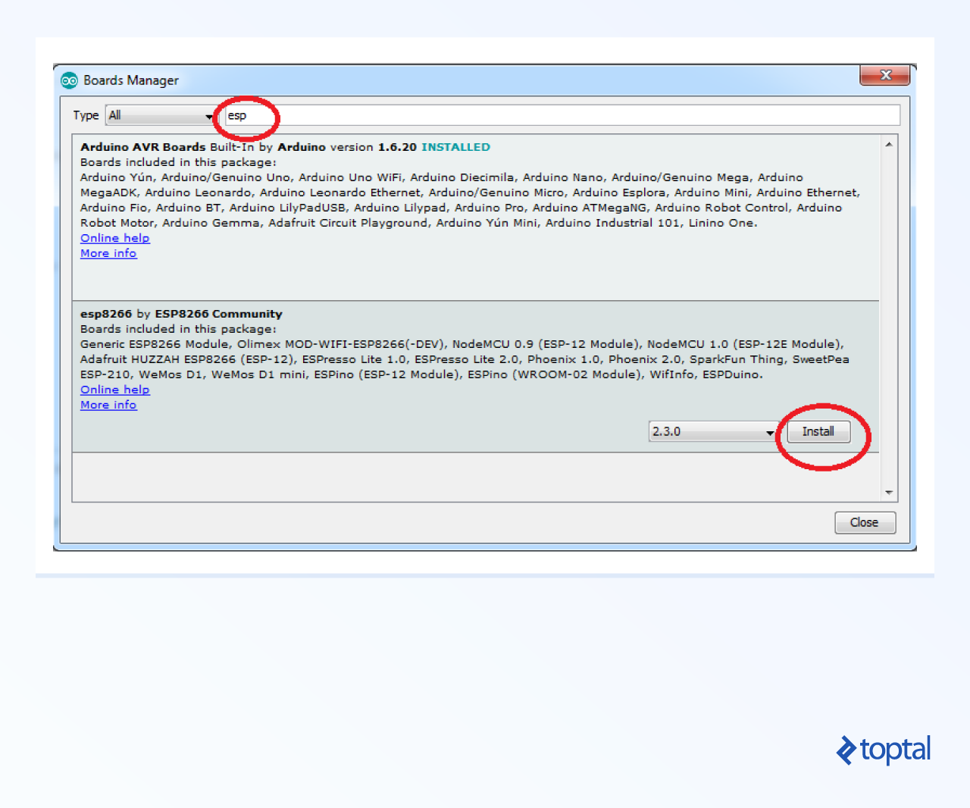Click the scrollbar down arrow

(x=888, y=493)
